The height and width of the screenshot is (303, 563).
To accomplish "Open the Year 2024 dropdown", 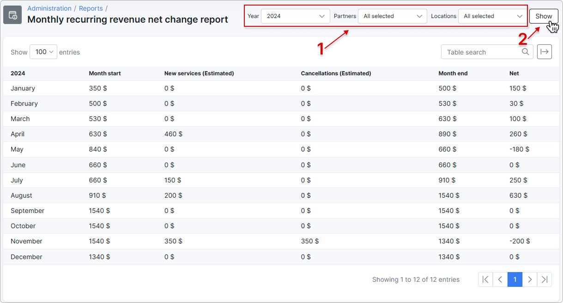I will pos(296,16).
